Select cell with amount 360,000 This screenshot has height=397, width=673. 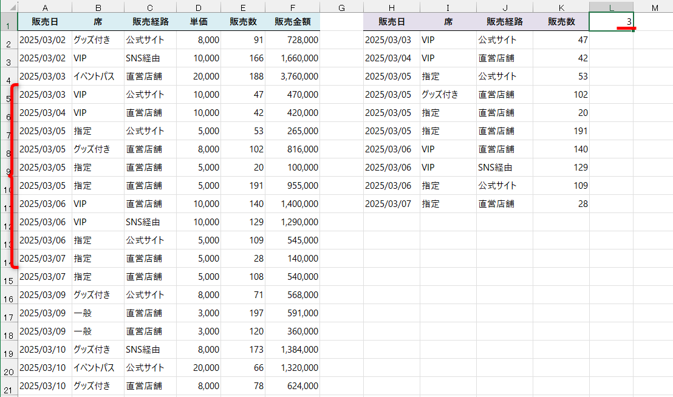coord(293,332)
